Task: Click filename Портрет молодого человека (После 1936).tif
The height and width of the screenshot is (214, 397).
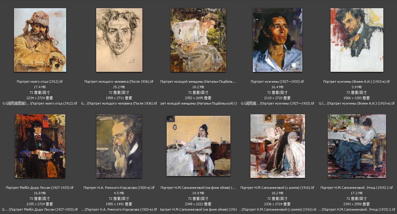Action: pos(119,82)
